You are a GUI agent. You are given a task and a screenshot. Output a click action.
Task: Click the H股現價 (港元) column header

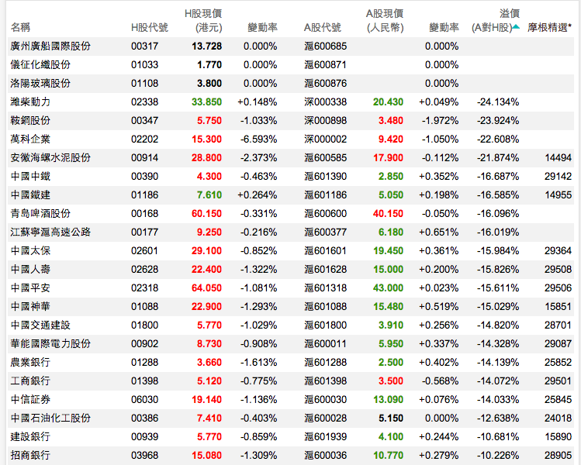coord(203,21)
